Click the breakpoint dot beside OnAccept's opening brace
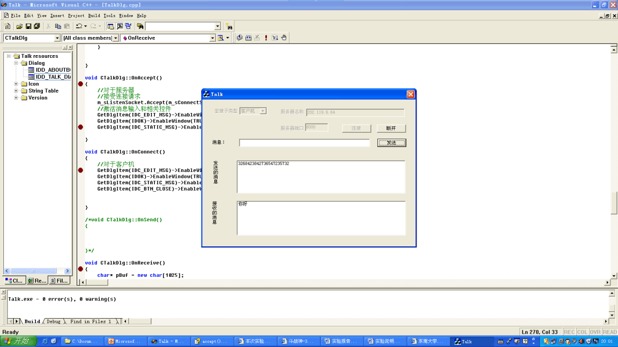 click(x=80, y=84)
